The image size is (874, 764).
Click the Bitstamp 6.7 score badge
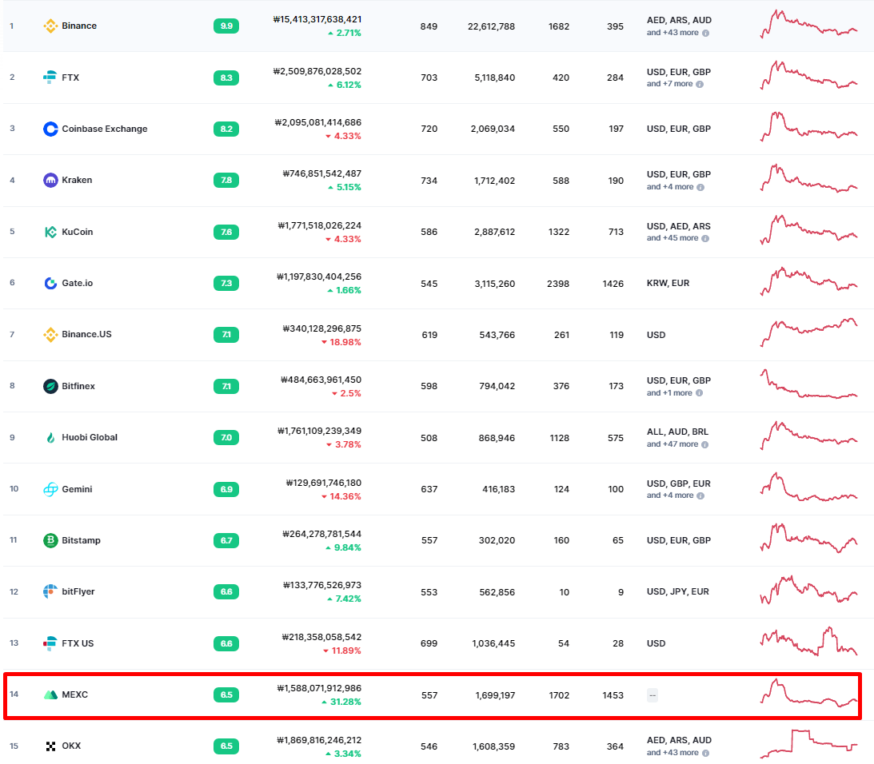(226, 540)
